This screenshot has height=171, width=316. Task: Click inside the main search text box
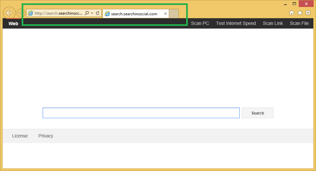[141, 113]
